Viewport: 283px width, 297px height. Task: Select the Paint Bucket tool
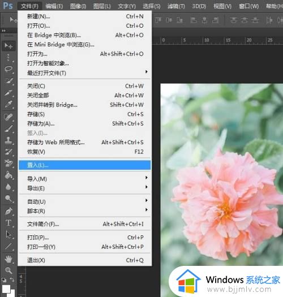(x=8, y=175)
